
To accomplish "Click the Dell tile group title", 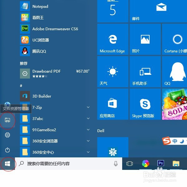I will (101, 131).
